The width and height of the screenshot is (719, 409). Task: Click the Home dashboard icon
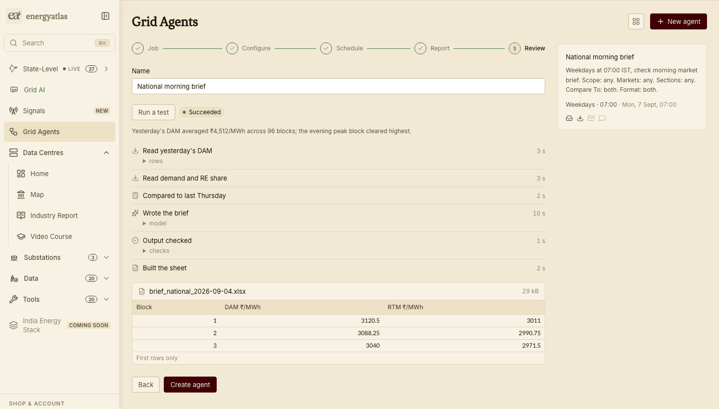21,174
